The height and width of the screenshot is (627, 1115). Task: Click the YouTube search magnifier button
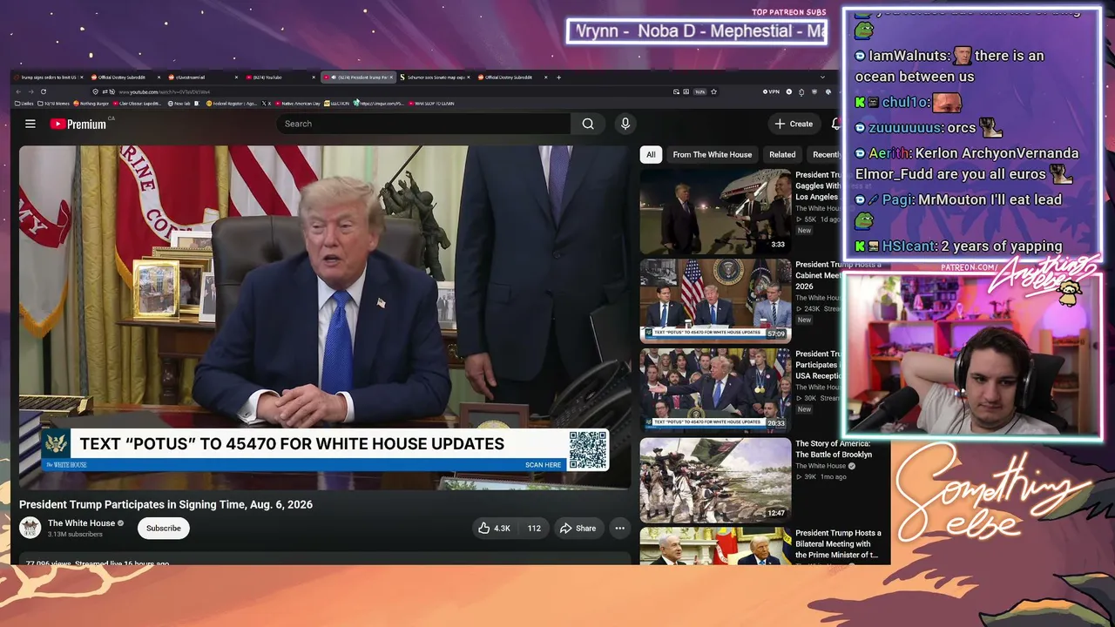point(588,124)
